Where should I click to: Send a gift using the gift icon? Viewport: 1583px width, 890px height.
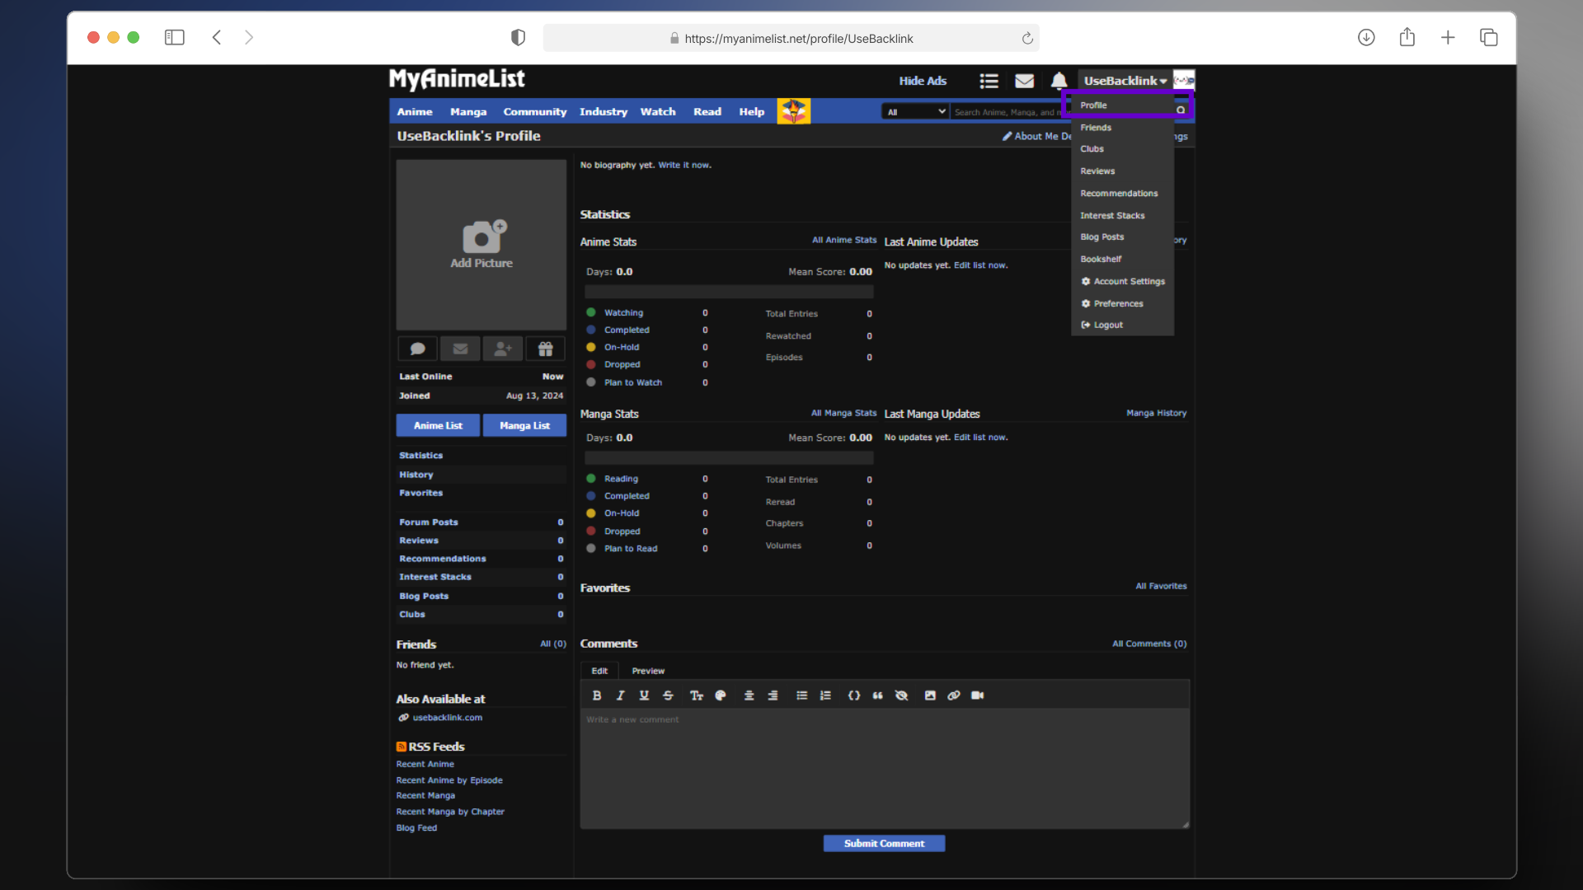click(545, 349)
